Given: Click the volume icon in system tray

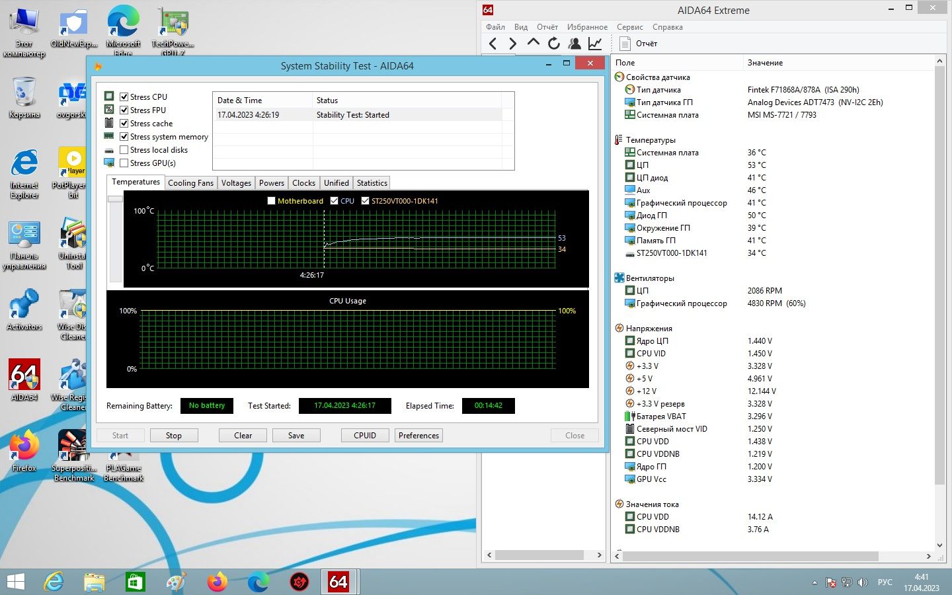Looking at the screenshot, I should click(862, 582).
